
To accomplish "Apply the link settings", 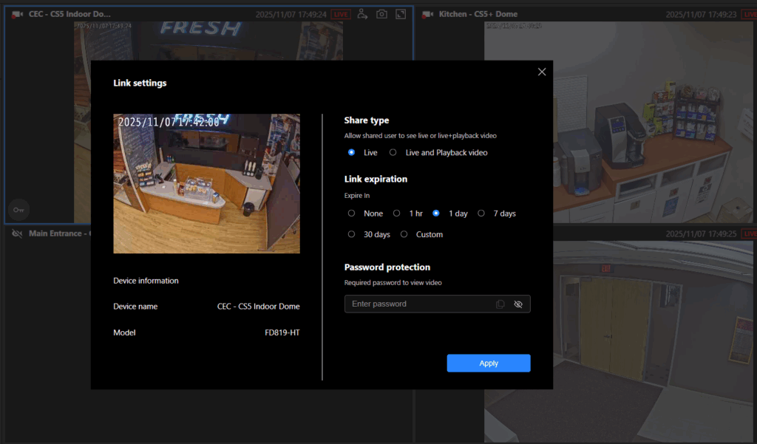I will 489,363.
